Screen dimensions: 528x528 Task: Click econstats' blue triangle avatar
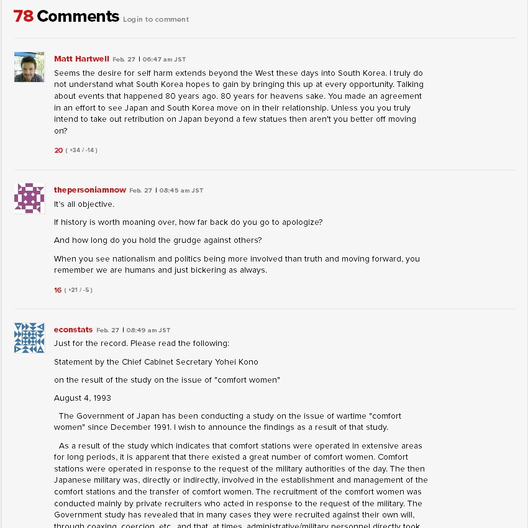(29, 338)
